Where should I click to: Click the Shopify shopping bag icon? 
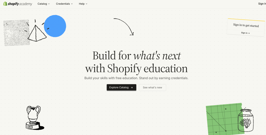5,4
